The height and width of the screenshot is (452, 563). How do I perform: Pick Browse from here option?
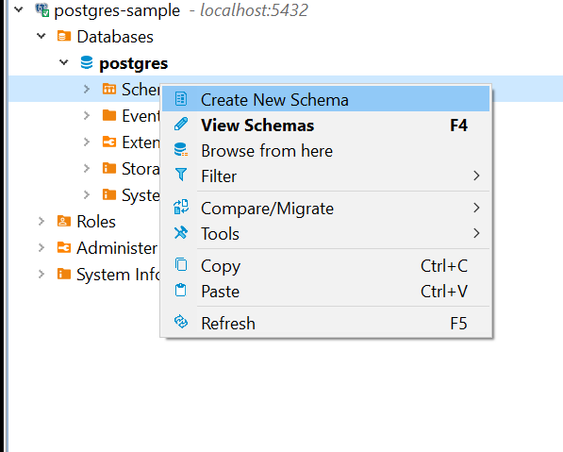click(x=325, y=151)
